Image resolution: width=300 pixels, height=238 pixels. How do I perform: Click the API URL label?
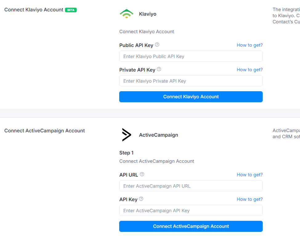click(128, 175)
